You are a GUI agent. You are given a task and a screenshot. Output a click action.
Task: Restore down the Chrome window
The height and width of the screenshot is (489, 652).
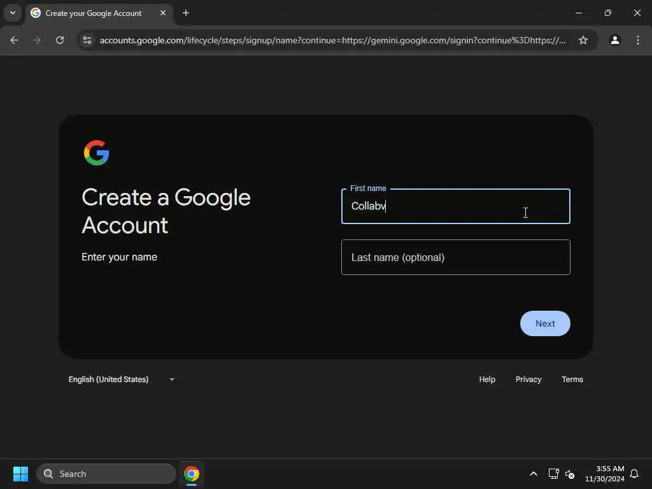point(608,13)
